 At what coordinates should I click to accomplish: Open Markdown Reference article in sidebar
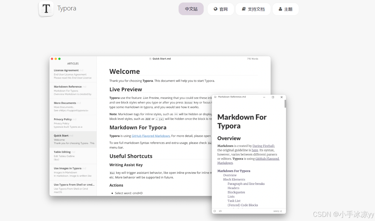pyautogui.click(x=73, y=90)
